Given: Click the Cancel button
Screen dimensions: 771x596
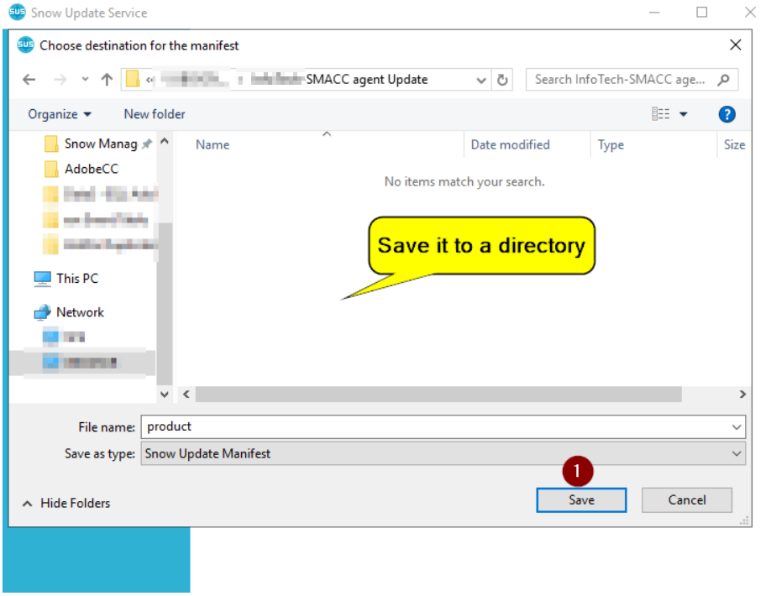Looking at the screenshot, I should point(686,500).
